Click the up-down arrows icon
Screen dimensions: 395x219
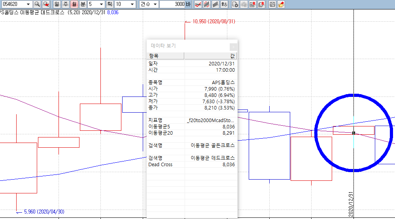[224, 4]
